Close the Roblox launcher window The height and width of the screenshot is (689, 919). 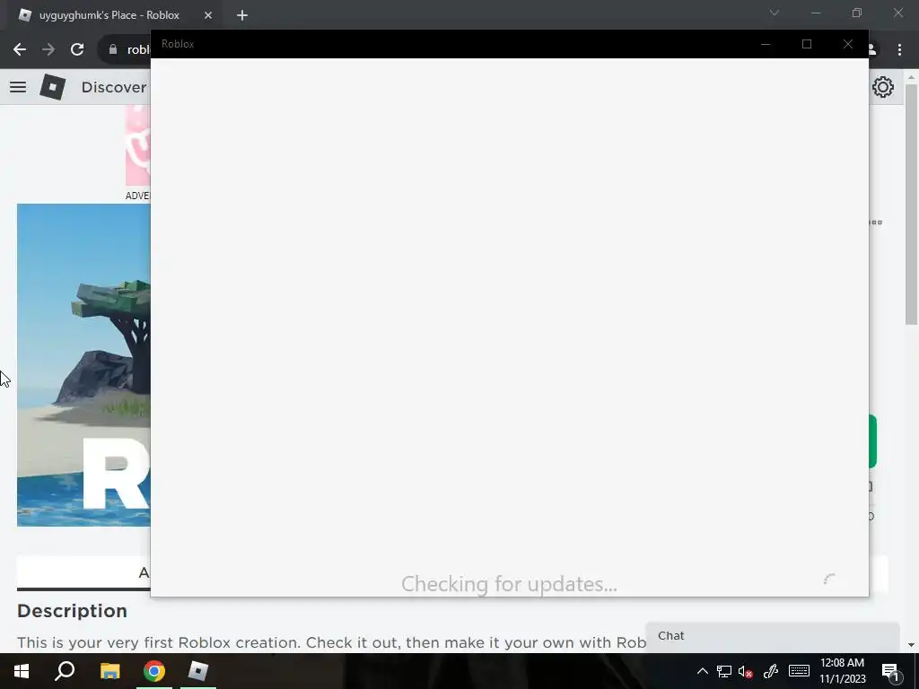(x=847, y=44)
